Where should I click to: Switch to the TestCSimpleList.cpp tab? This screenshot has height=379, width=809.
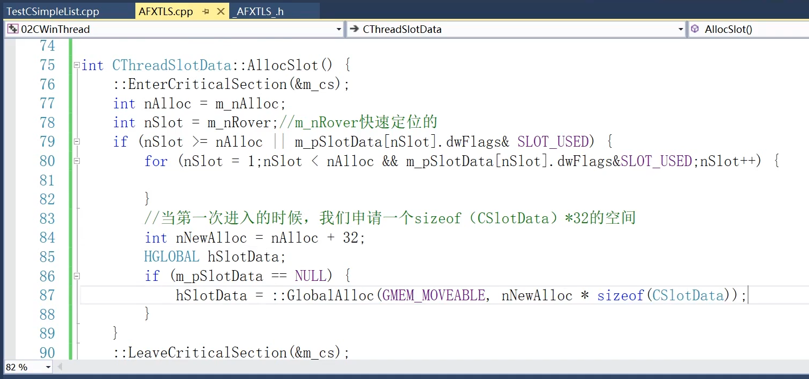coord(53,11)
